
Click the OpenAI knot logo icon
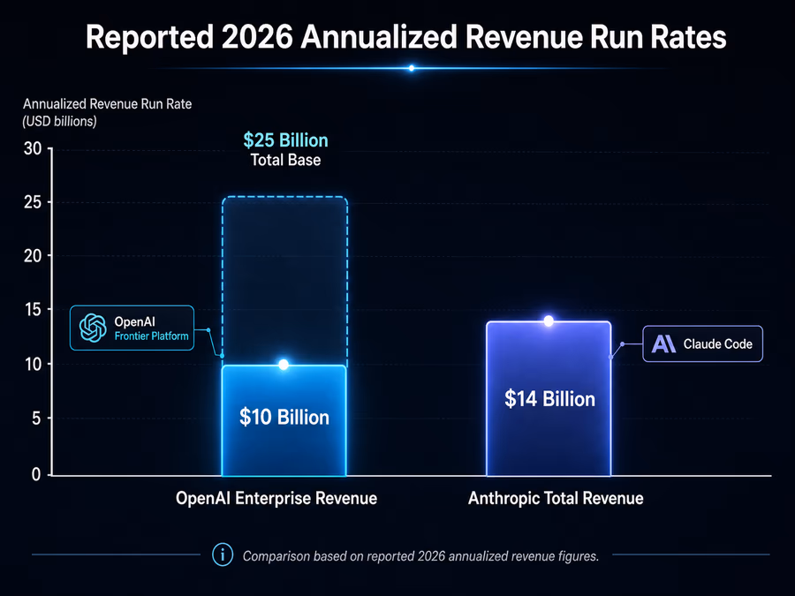pos(93,328)
